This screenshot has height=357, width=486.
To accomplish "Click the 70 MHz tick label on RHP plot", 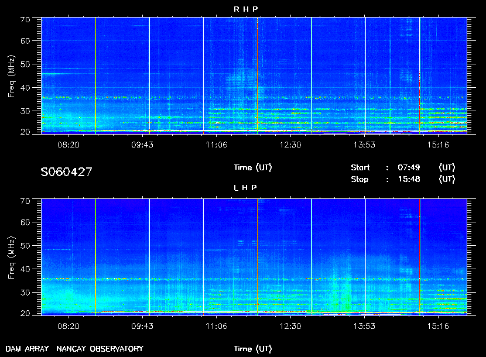I will pyautogui.click(x=25, y=19).
